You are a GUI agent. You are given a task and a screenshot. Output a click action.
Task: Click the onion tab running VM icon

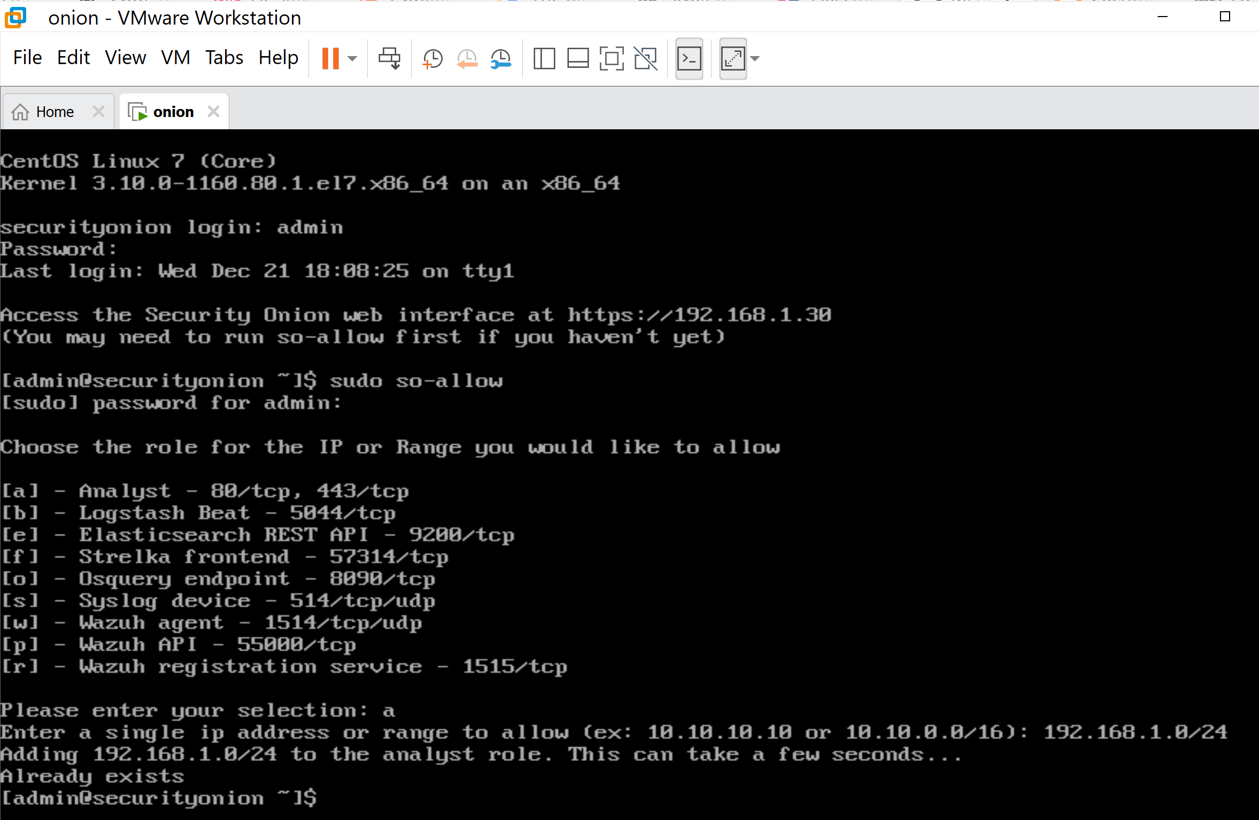click(x=137, y=112)
